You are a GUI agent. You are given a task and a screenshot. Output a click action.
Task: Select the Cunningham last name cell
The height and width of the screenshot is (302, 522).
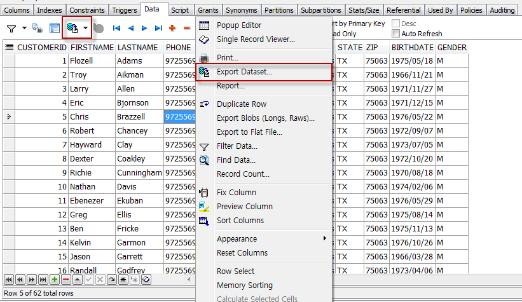tap(139, 172)
